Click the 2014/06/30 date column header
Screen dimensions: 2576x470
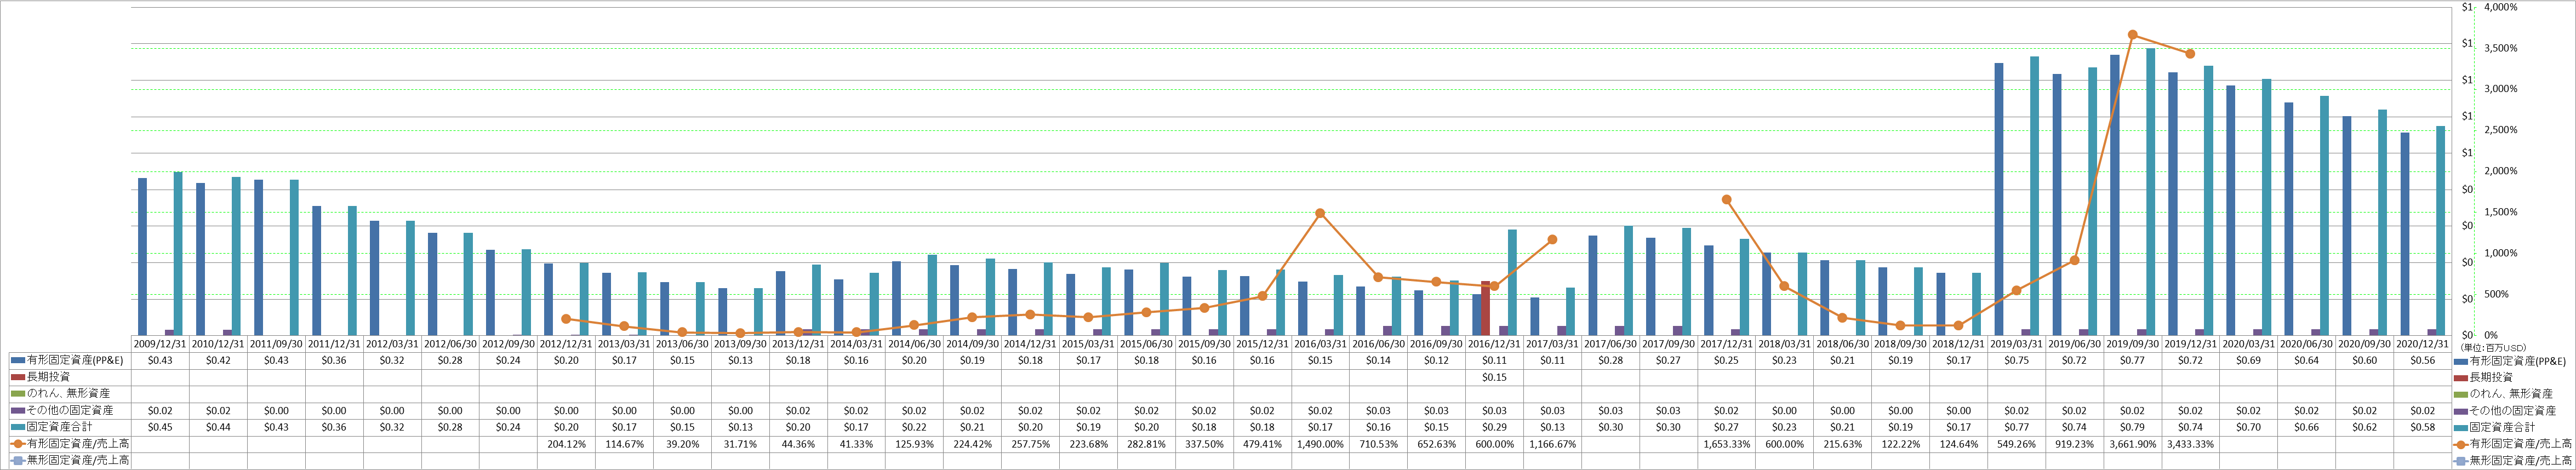point(914,344)
